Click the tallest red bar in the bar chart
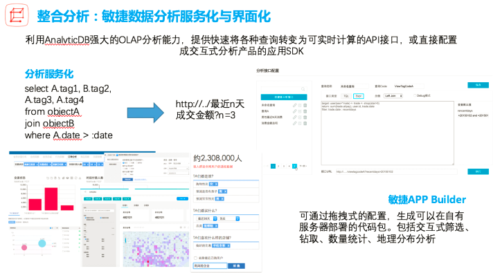 pyautogui.click(x=51, y=199)
